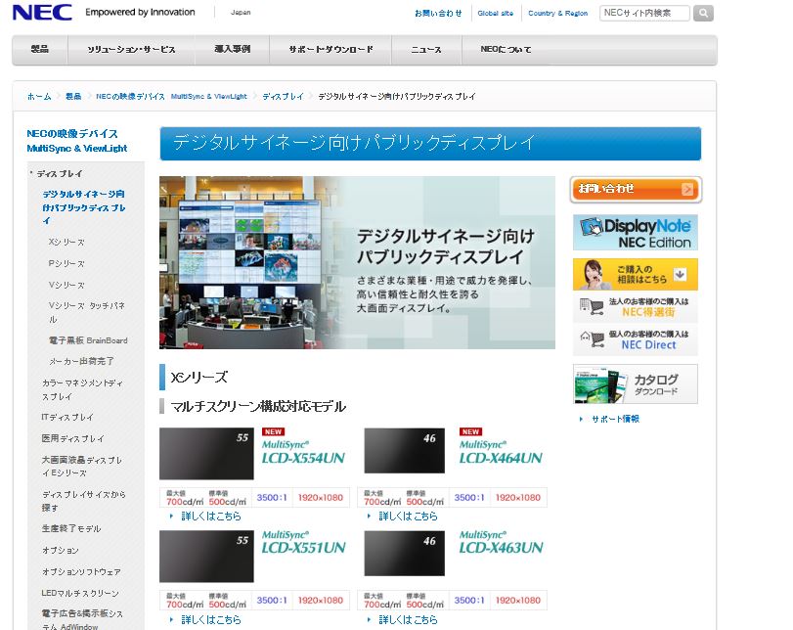This screenshot has height=630, width=793.
Task: Click 詳しくはこちら under LCD-X551UN
Action: [211, 619]
